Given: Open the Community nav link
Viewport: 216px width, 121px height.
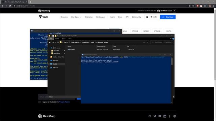Looking at the screenshot, I should tap(136, 17).
